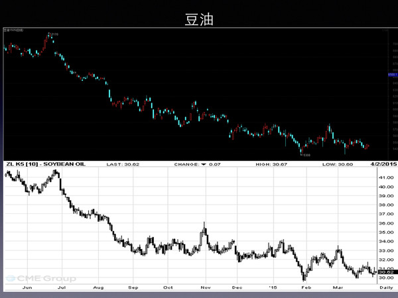Screen dimensions: 398x298
Task: Click the 36.00 price axis label
Action: point(386,223)
